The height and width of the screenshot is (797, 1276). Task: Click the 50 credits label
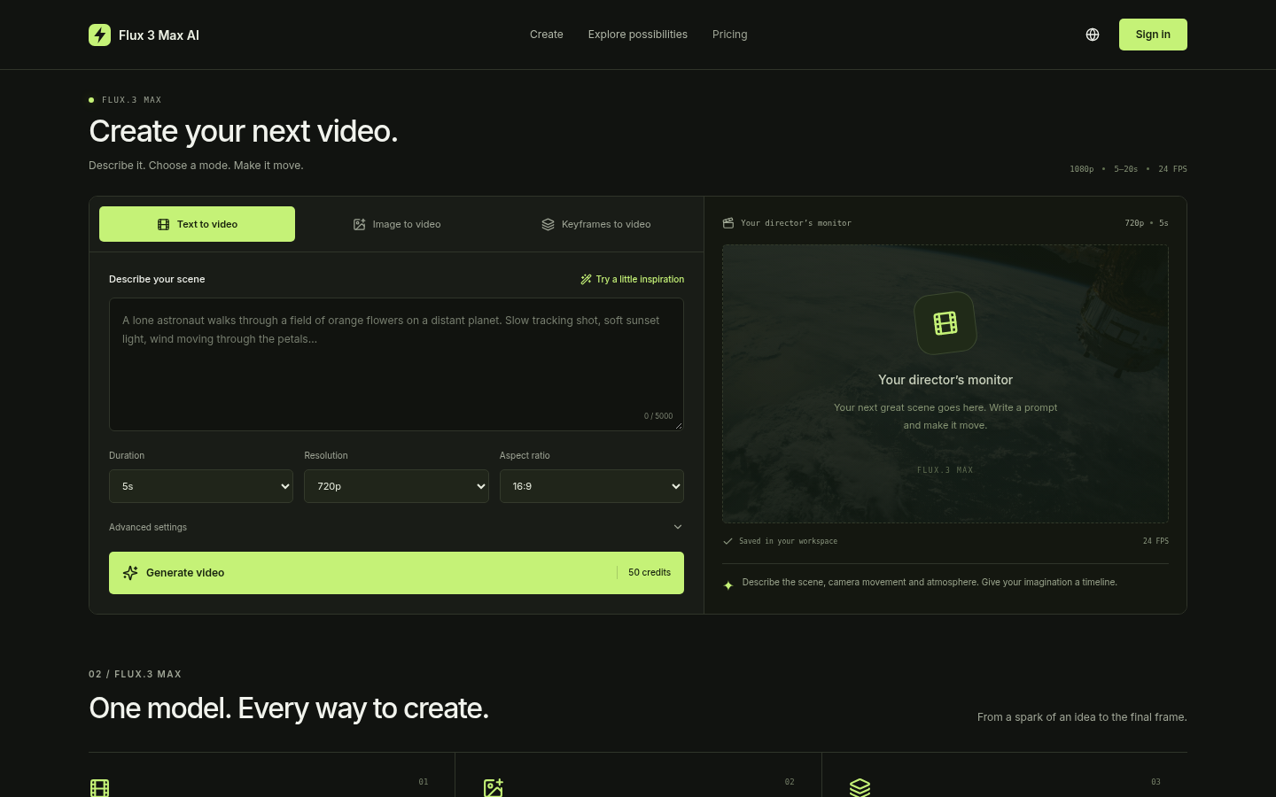click(650, 573)
